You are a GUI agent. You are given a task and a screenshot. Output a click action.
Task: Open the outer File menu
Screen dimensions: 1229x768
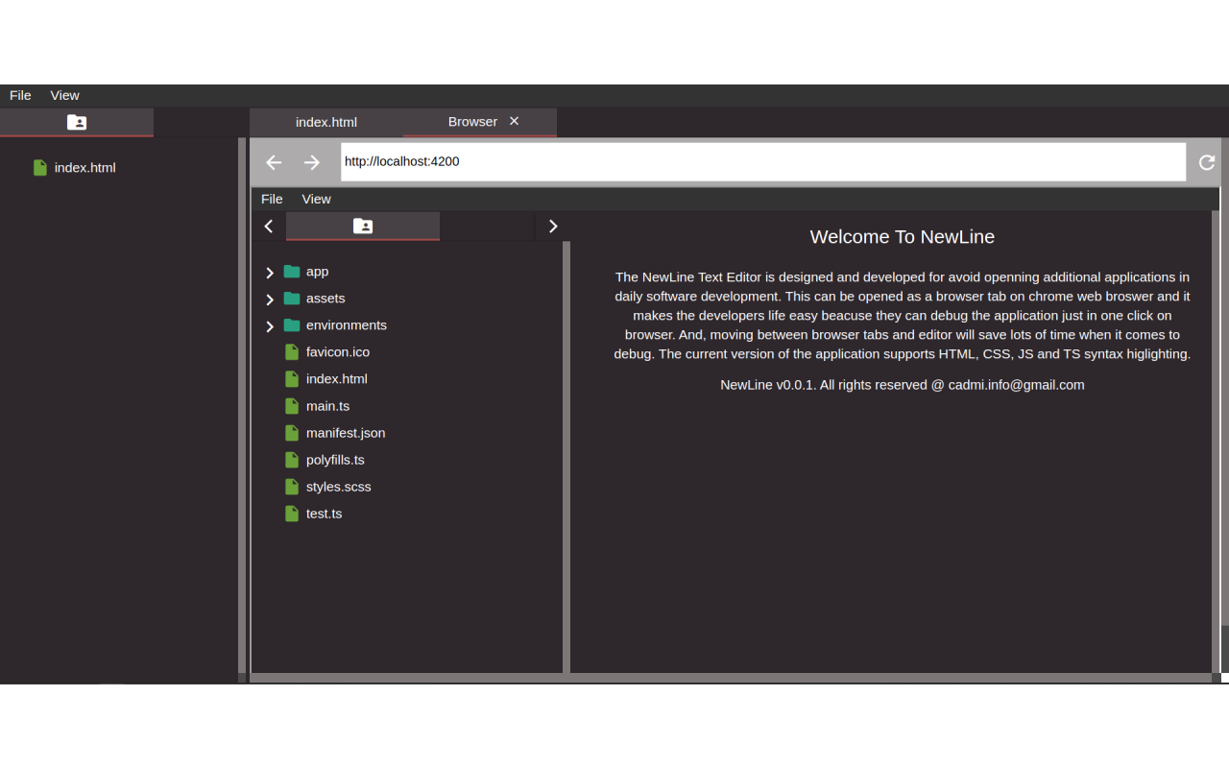tap(20, 95)
